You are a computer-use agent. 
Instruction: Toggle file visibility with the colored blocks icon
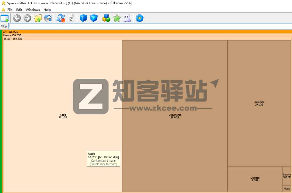pos(106,18)
